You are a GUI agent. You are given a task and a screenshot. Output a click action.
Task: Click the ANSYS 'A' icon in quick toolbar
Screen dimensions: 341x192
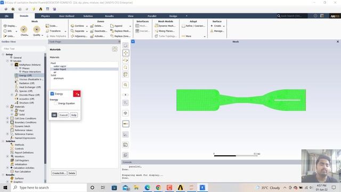[x=40, y=9]
